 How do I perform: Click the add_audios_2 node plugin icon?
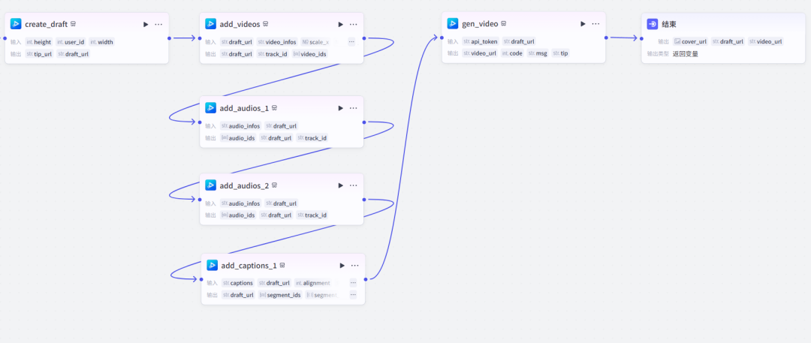[x=210, y=185]
